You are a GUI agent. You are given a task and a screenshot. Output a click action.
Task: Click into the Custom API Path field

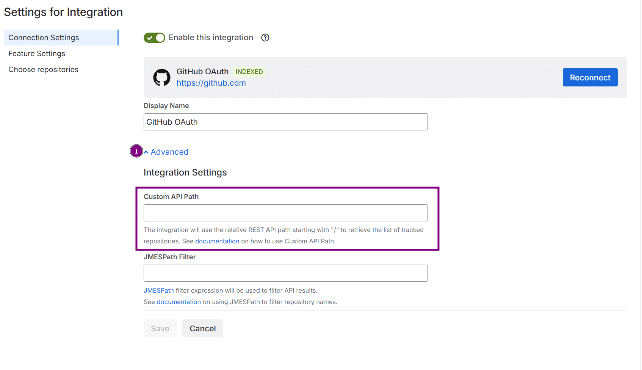click(x=285, y=213)
